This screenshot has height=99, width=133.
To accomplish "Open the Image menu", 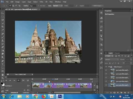I will coord(17,2).
